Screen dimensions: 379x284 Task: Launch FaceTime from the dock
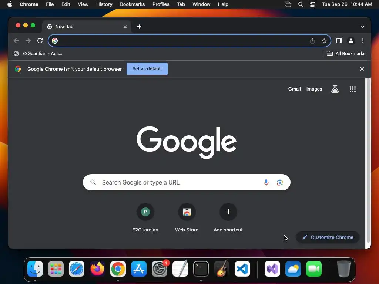coord(314,269)
